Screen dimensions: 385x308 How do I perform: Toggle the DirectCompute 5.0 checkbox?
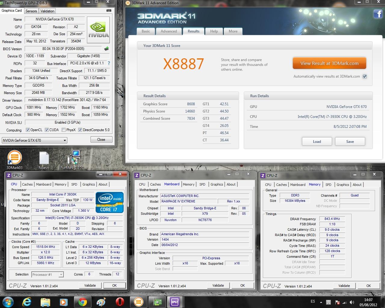click(x=80, y=130)
